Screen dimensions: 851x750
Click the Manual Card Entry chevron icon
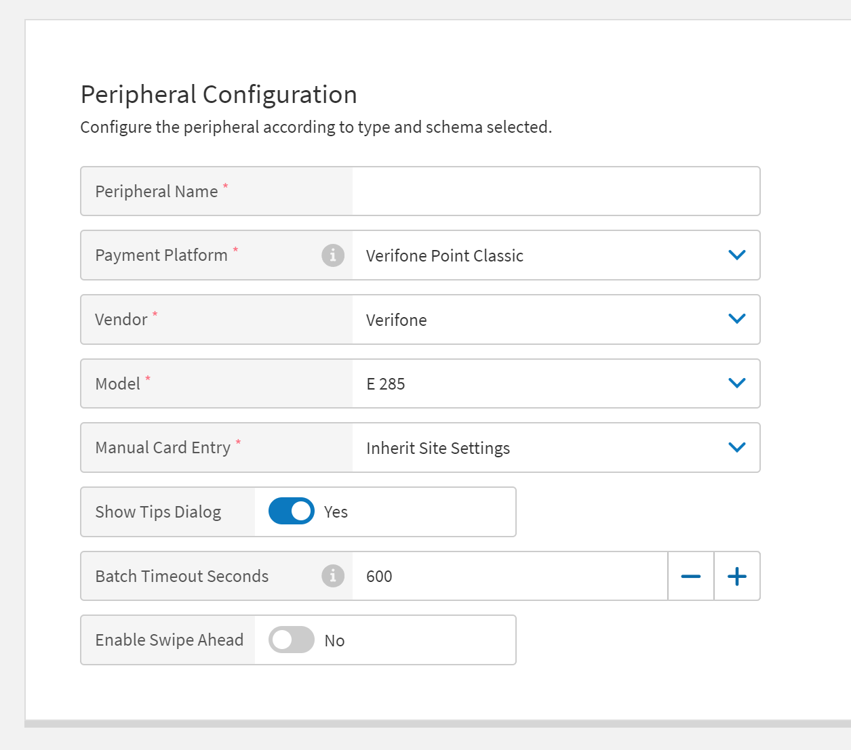737,446
